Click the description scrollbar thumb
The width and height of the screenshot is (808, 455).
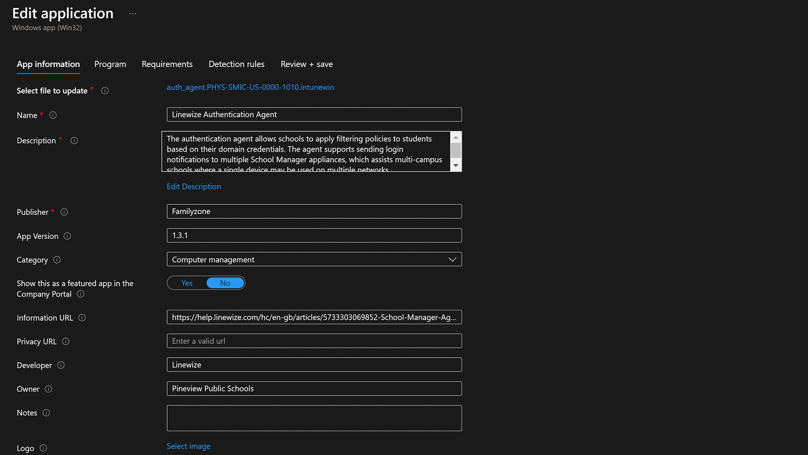coord(456,150)
